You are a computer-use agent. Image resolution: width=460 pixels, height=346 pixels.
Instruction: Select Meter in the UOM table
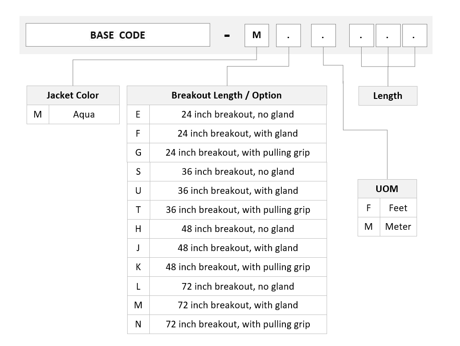point(398,227)
